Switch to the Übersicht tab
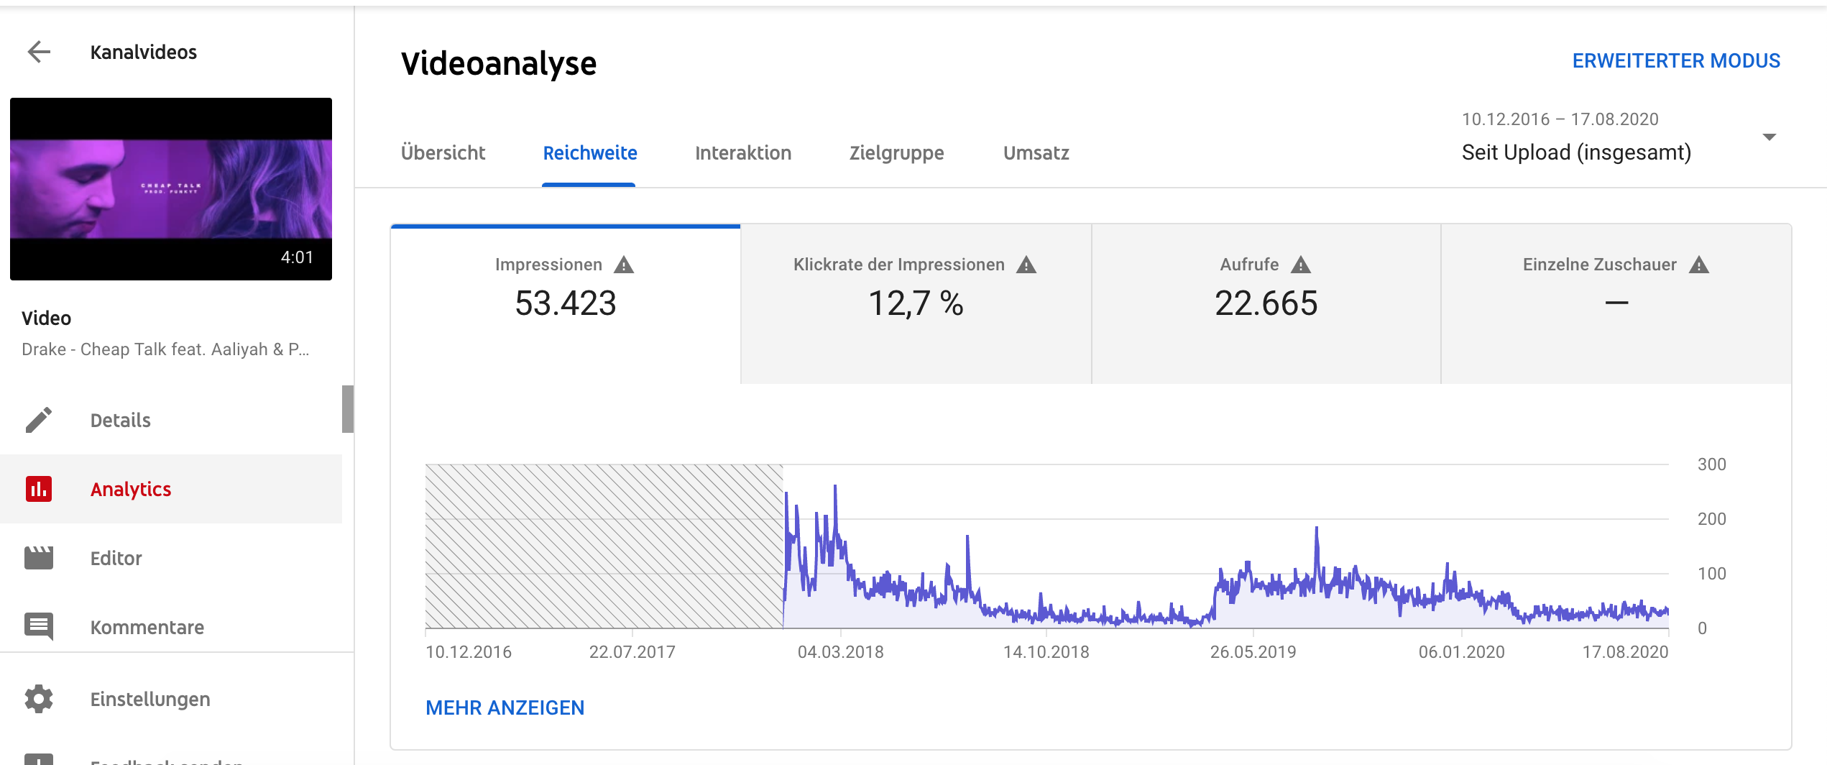 point(443,152)
